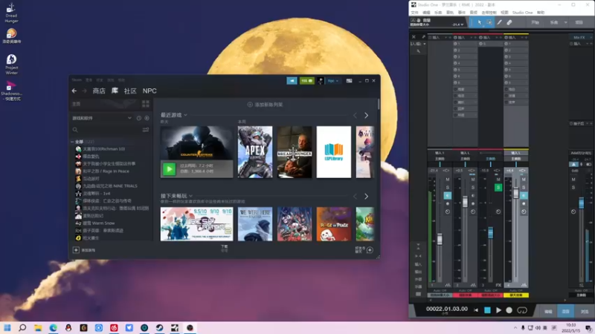Toggle loop mode in the transport bar

(522, 310)
